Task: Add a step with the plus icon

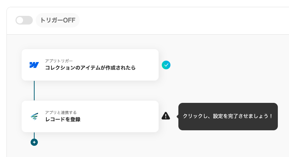Action: 34,142
